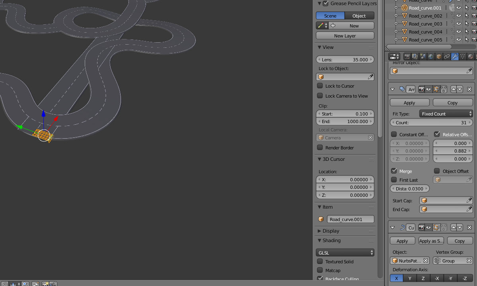Open the Modifiers wrench properties tab
This screenshot has height=286, width=477.
pos(455,57)
